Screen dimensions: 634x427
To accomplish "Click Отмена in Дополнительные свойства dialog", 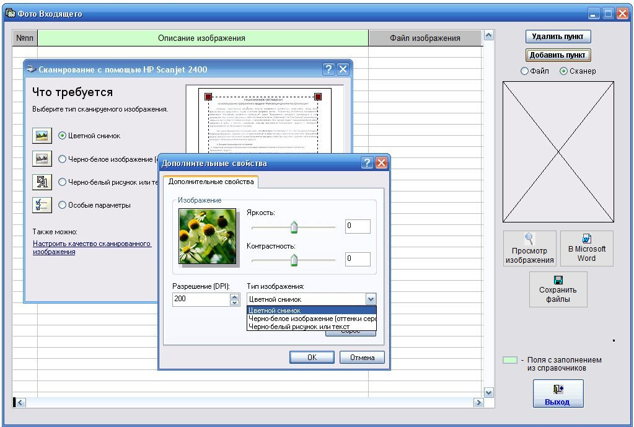I will tap(362, 358).
